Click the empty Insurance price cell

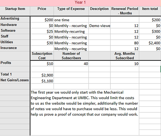click(x=42, y=49)
